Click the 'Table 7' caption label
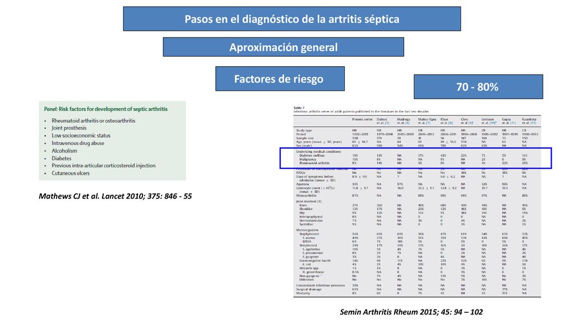Screen dimensions: 574x323 tap(299, 108)
